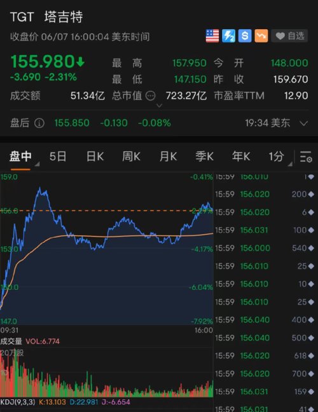Tap the 昨收 value 159.670
318x412 pixels.
pyautogui.click(x=291, y=79)
